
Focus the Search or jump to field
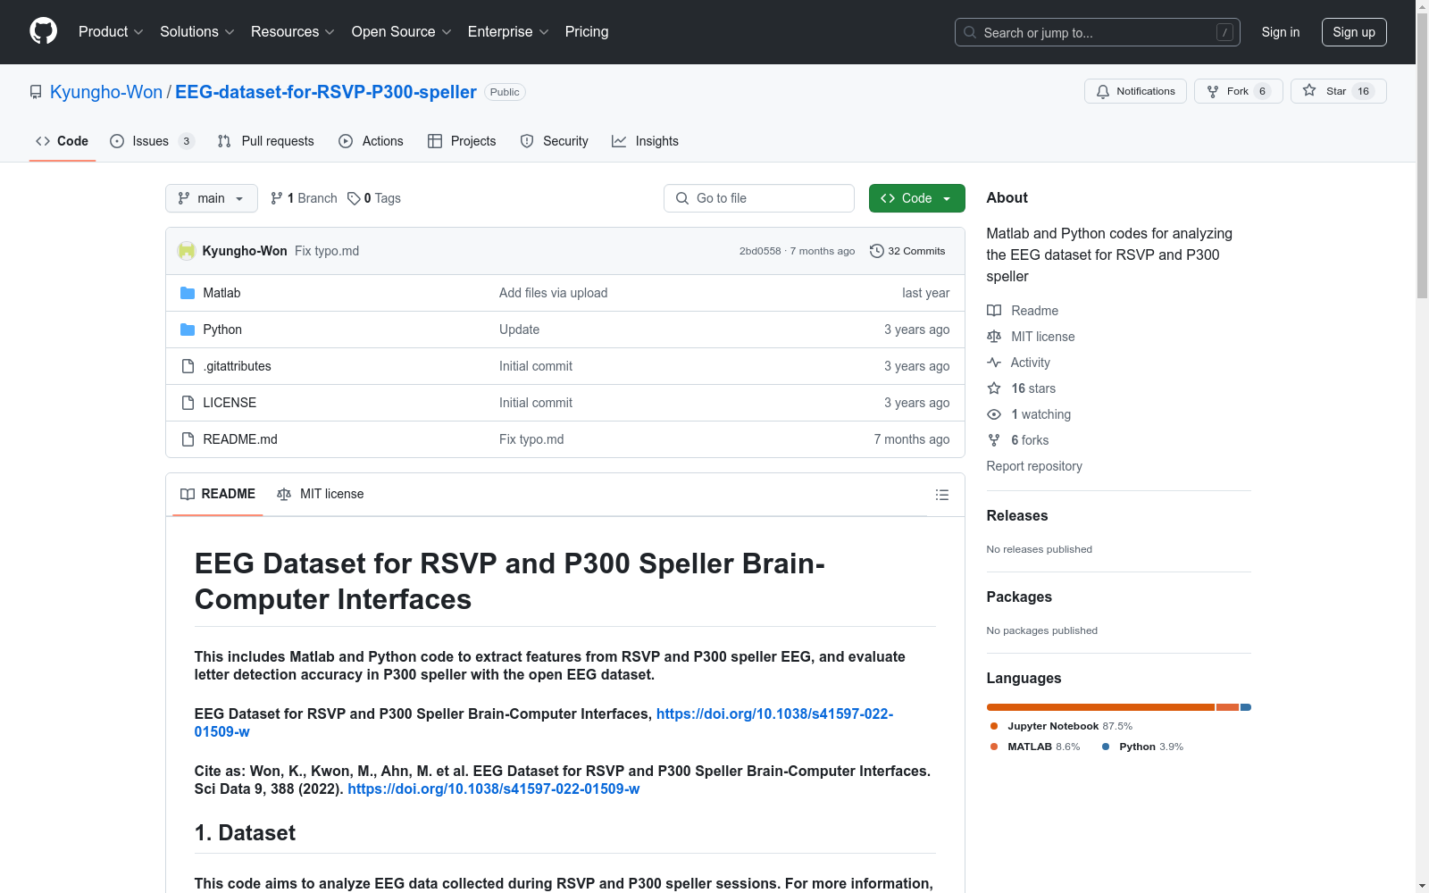point(1097,32)
